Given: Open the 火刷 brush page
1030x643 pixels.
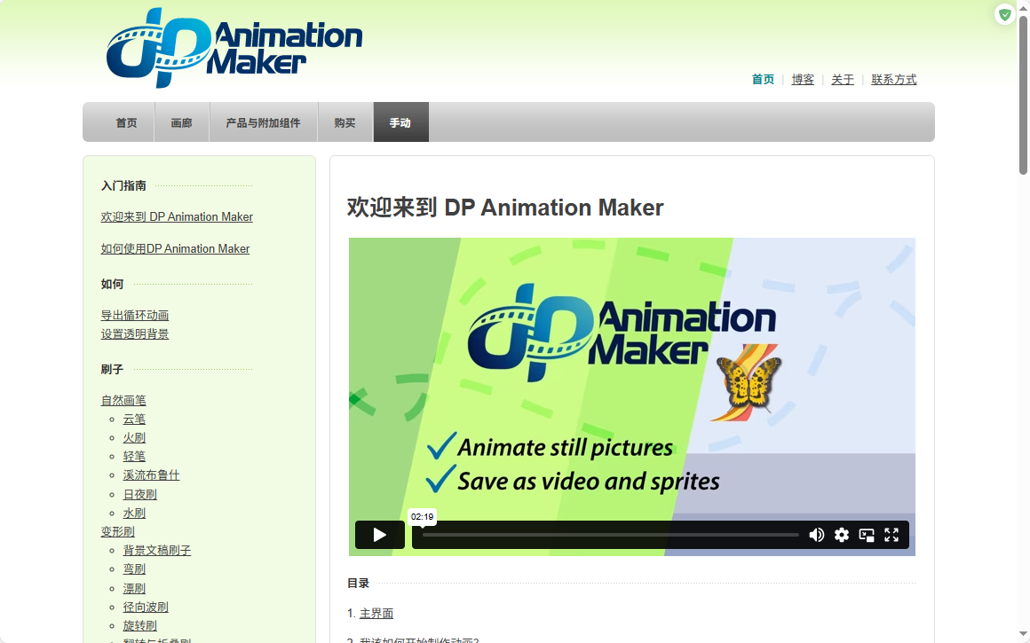Looking at the screenshot, I should point(134,438).
